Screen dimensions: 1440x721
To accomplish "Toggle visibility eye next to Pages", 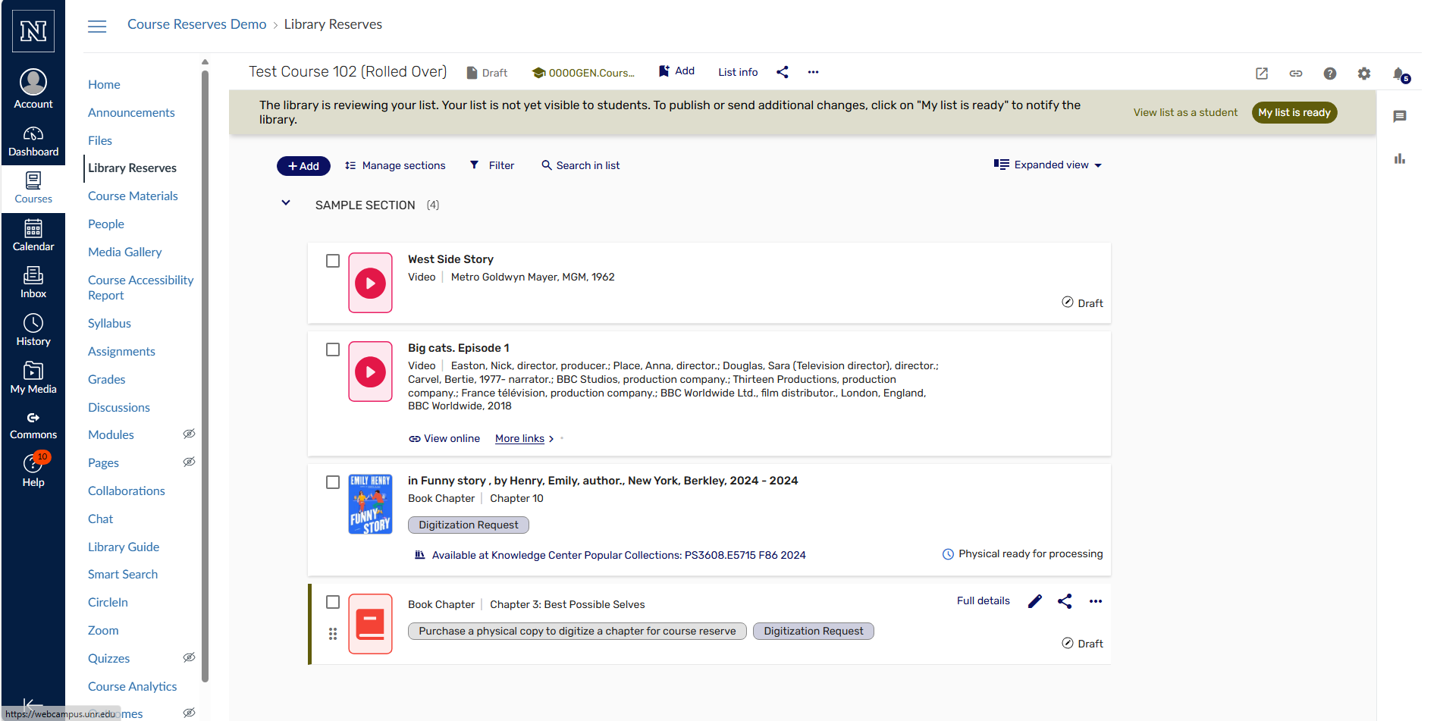I will pyautogui.click(x=190, y=462).
